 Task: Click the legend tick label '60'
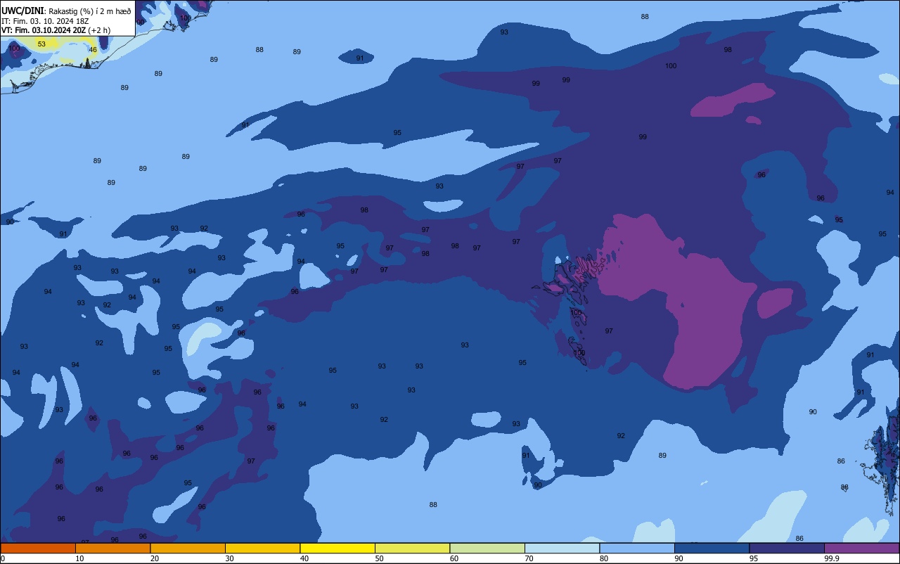(x=454, y=558)
